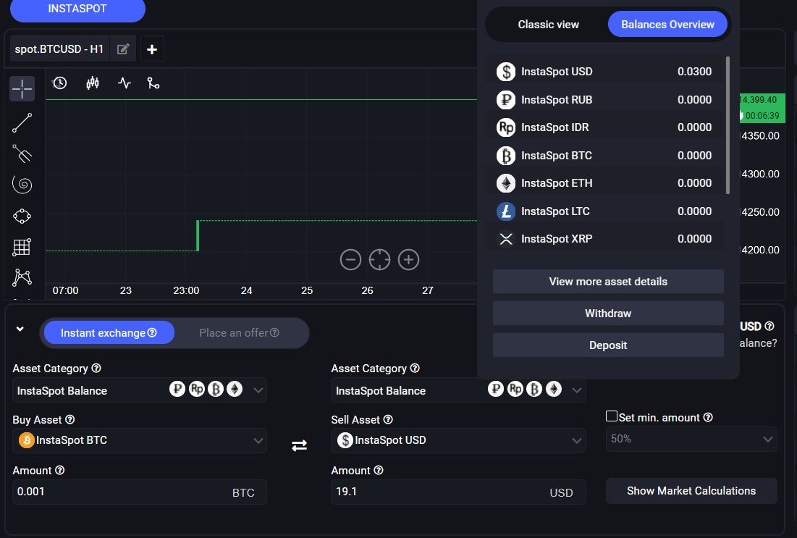Select the pitchfork drawing tool
The width and height of the screenshot is (797, 538).
tap(22, 154)
